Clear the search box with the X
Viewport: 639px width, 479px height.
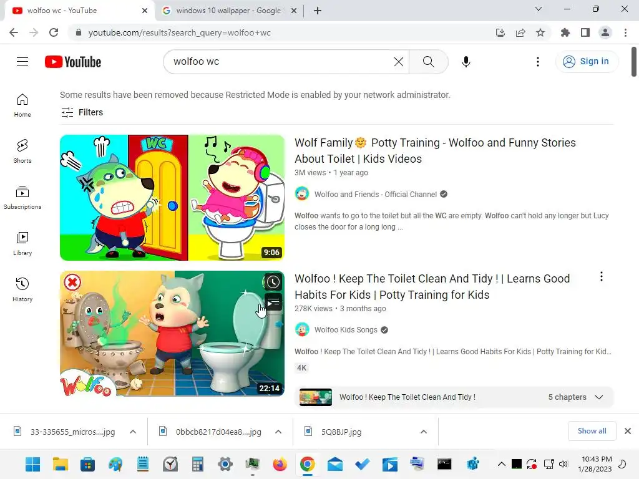[x=399, y=62]
